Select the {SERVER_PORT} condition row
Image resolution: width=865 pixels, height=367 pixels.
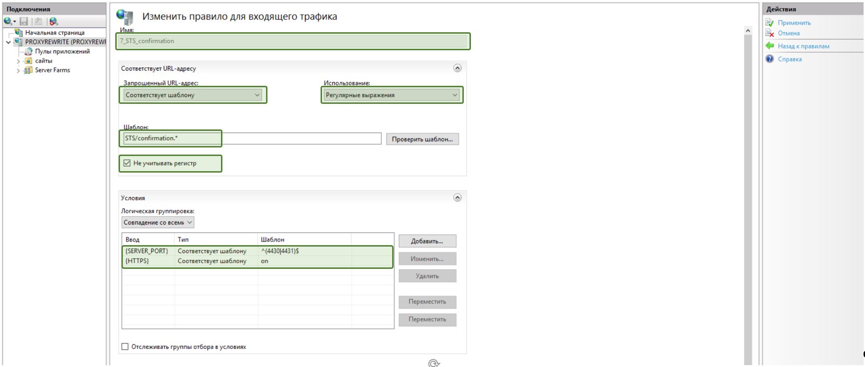(258, 251)
